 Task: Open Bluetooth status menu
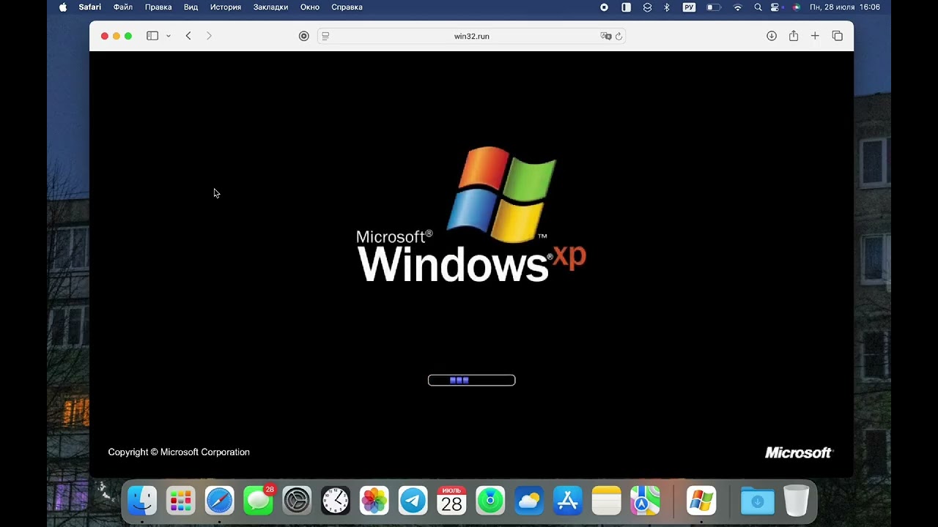pos(667,7)
